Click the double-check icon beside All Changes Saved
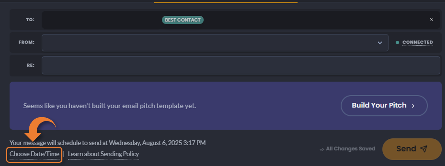This screenshot has height=166, width=445. tap(322, 149)
